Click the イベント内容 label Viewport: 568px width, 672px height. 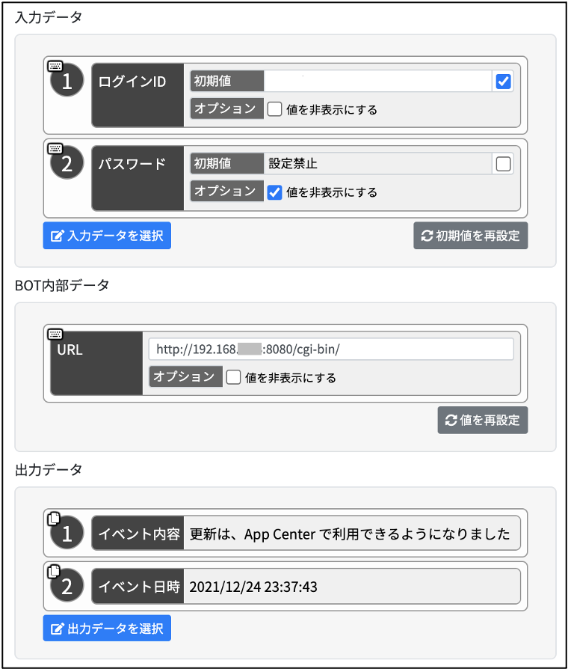[x=139, y=534]
